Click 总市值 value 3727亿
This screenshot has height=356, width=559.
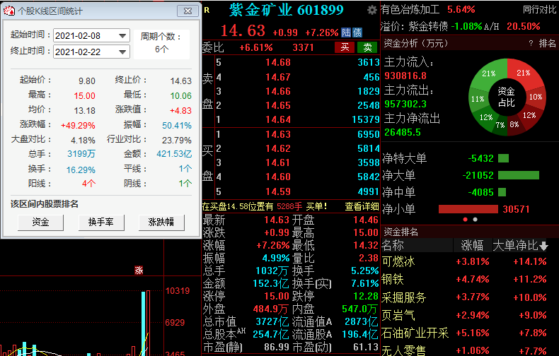tap(272, 322)
